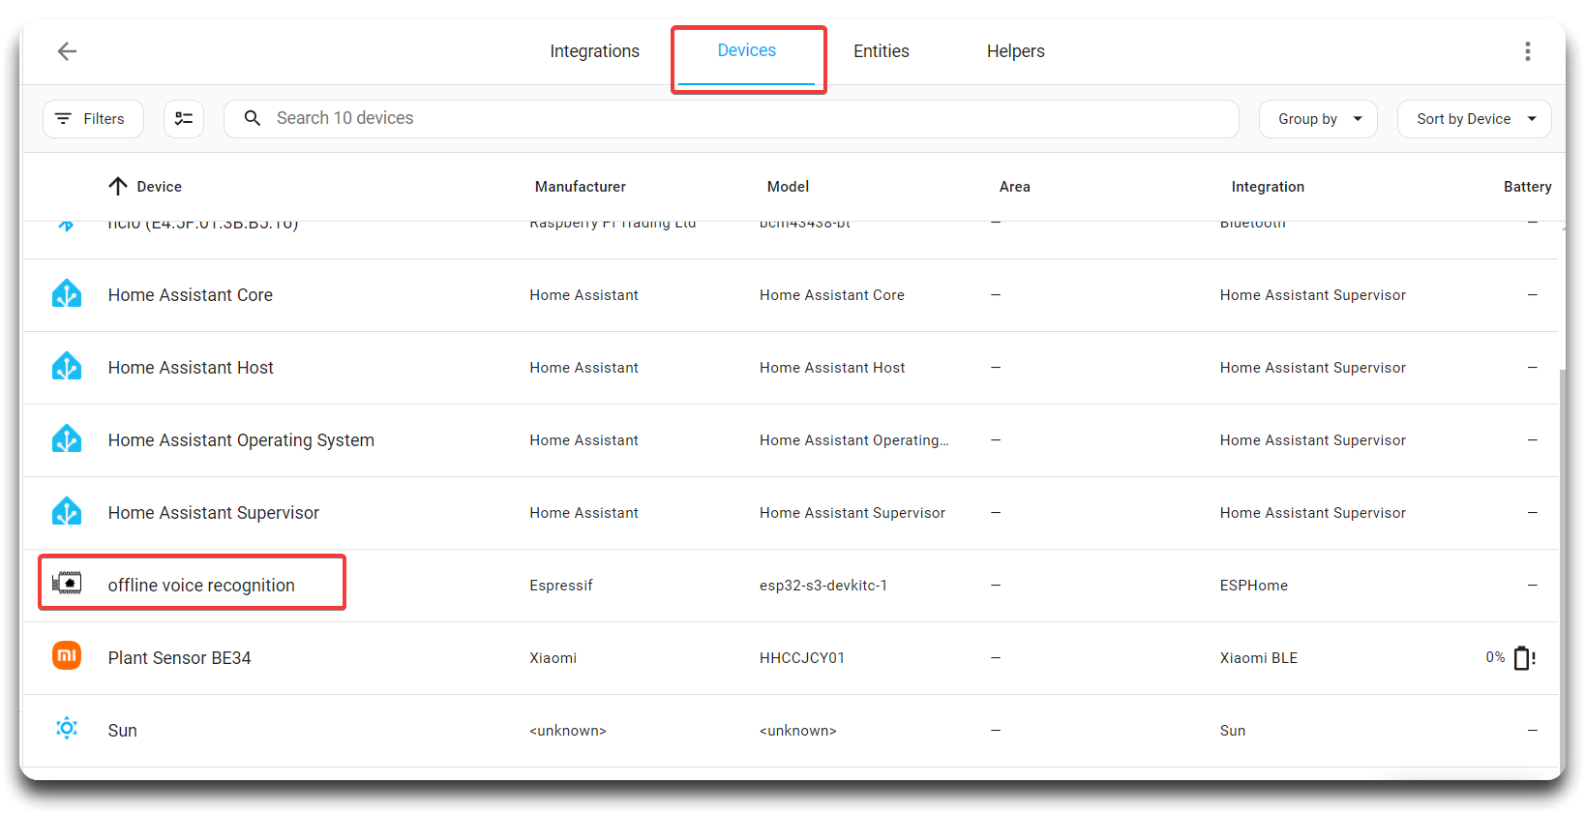Click the Home Assistant Core device icon
This screenshot has height=814, width=1585.
coord(67,294)
